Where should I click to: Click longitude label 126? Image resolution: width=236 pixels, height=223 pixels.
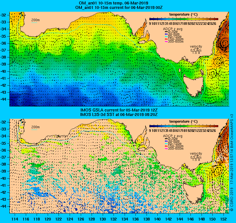pyautogui.click(x=81, y=219)
